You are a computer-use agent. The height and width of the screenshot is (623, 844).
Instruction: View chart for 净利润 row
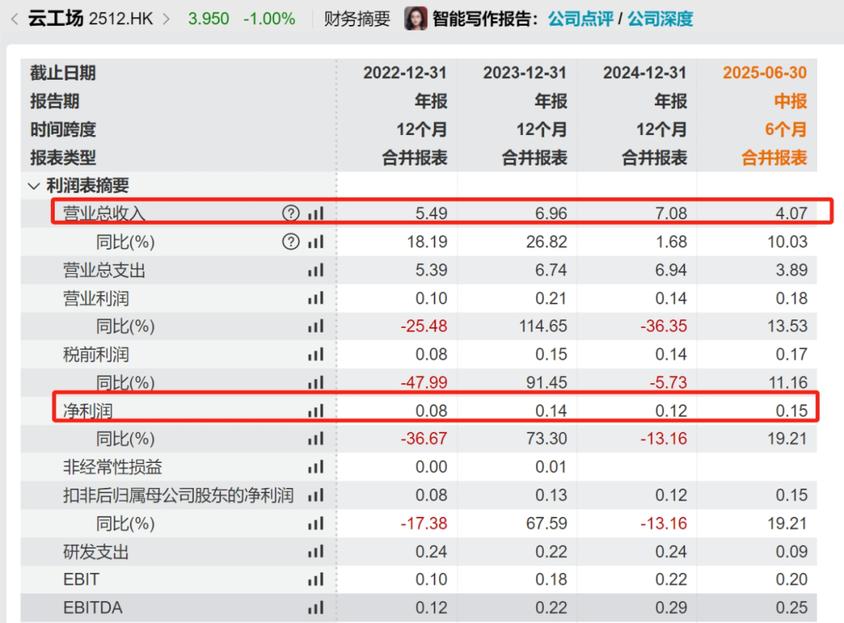pos(315,411)
